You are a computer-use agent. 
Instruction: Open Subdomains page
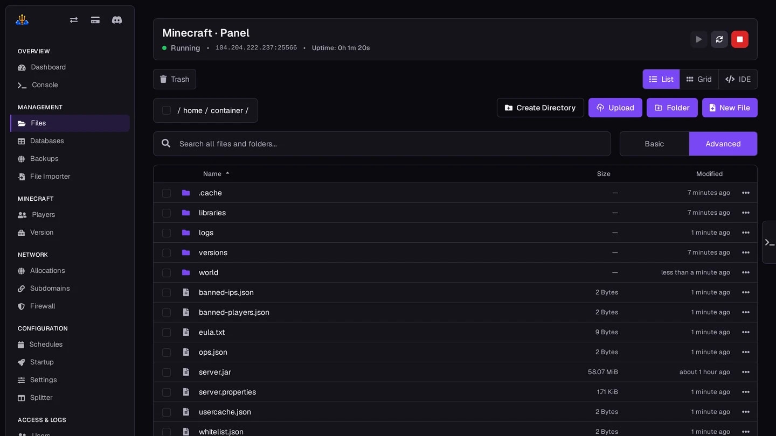[x=70, y=289]
